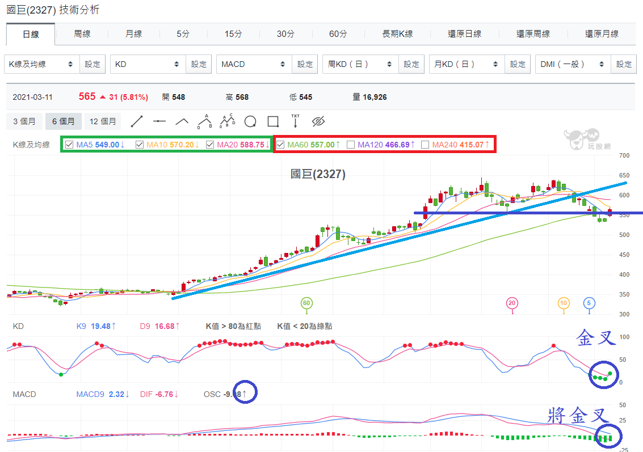Click 設定 next to KD dropdown

point(199,64)
